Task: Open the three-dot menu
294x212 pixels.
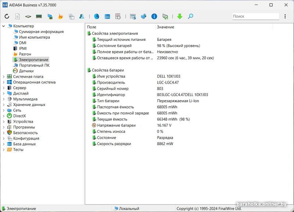Action: [x=285, y=16]
